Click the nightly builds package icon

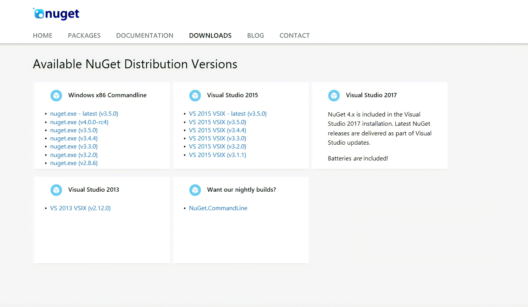click(x=195, y=190)
